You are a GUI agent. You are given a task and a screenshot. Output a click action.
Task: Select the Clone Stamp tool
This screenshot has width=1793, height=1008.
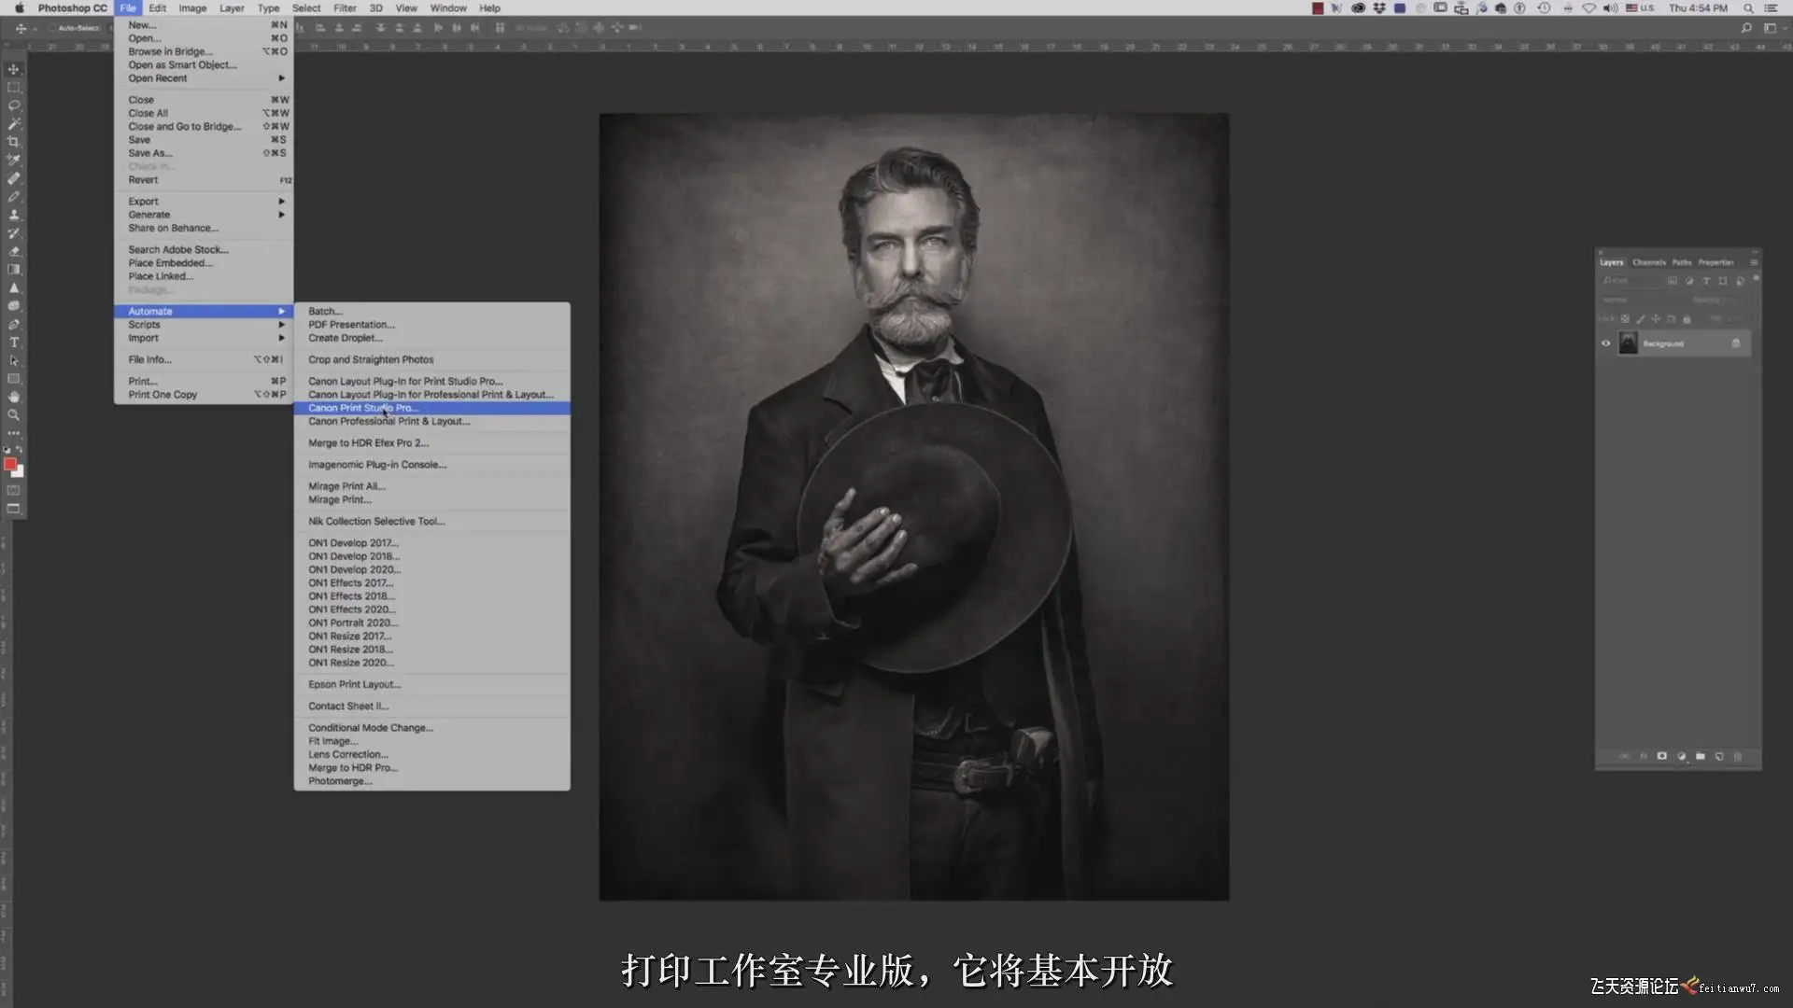(x=13, y=215)
